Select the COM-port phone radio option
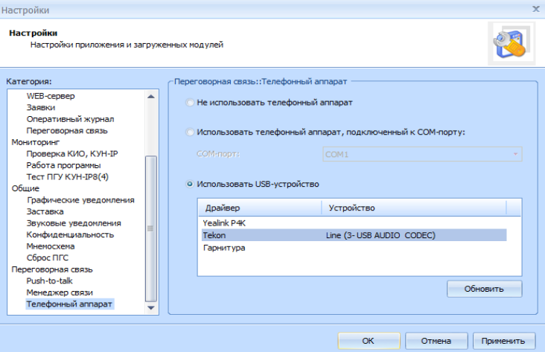 point(190,132)
